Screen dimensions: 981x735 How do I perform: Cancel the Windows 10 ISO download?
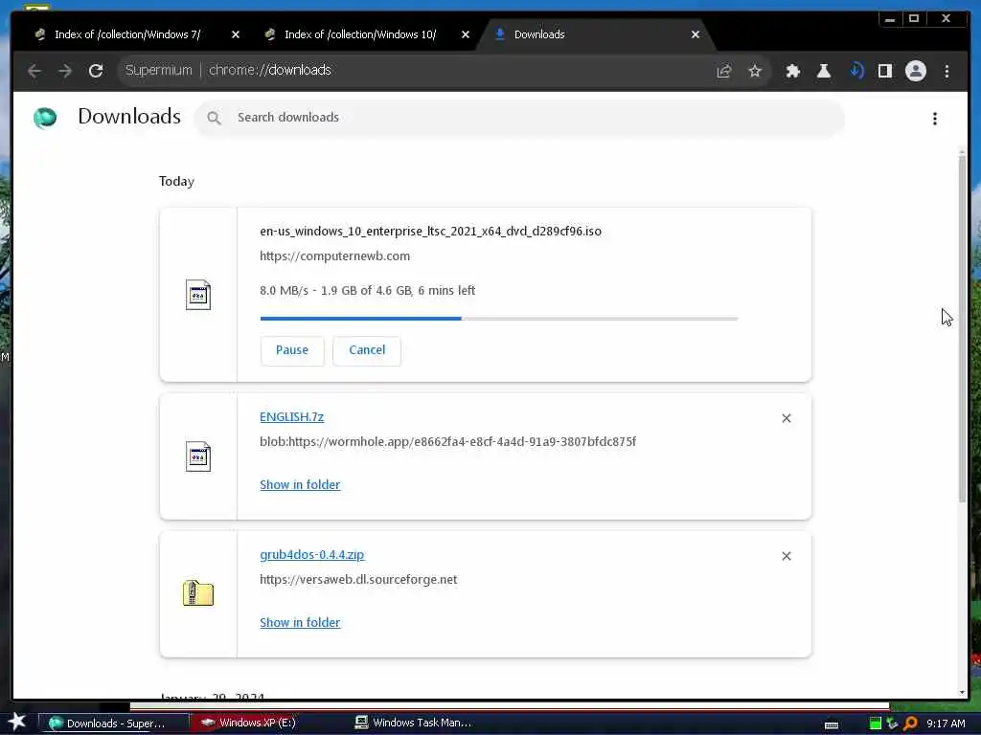(367, 350)
